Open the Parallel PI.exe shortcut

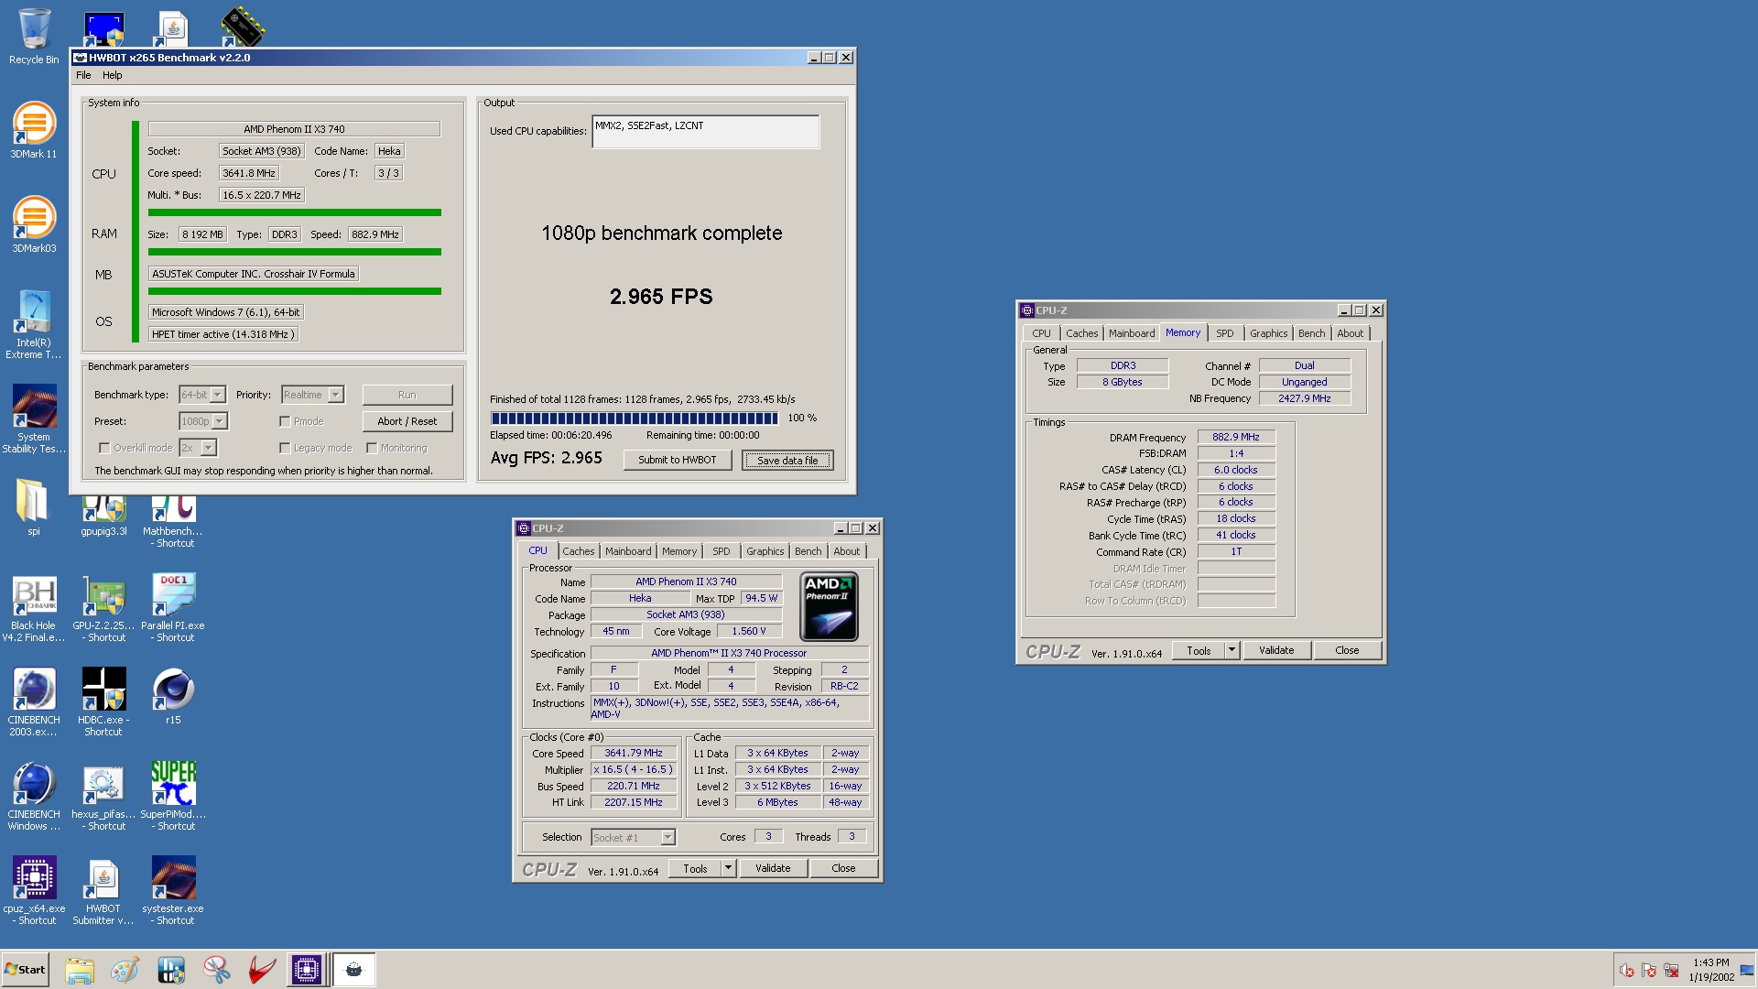[173, 608]
